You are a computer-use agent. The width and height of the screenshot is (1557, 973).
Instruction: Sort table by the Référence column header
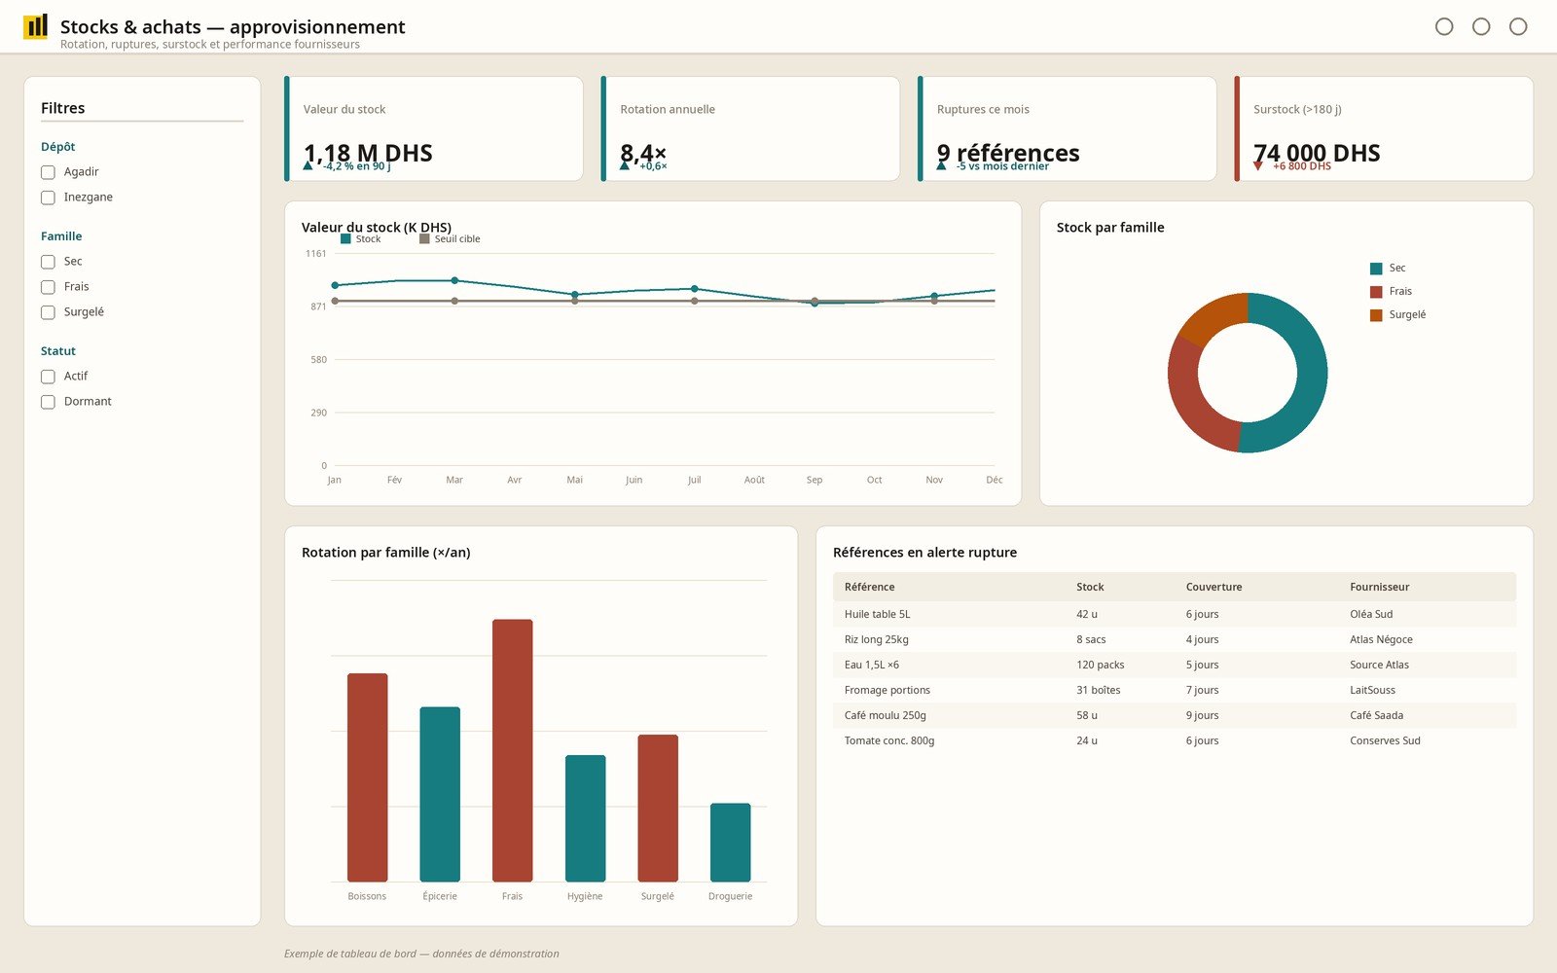pyautogui.click(x=869, y=587)
